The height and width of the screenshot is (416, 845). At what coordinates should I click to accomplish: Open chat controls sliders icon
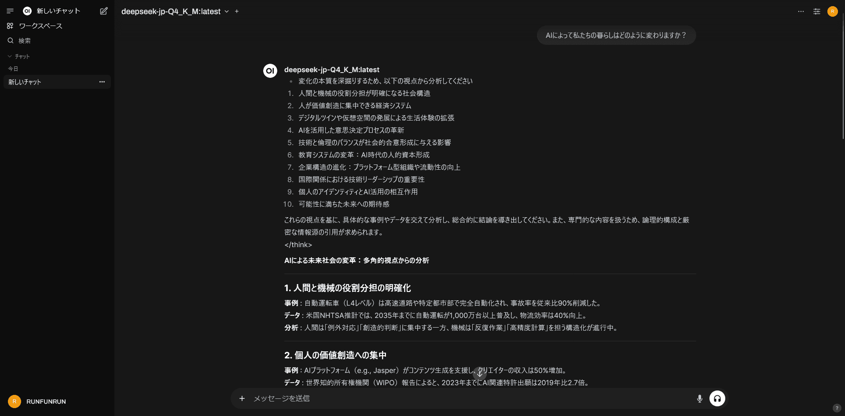(817, 11)
